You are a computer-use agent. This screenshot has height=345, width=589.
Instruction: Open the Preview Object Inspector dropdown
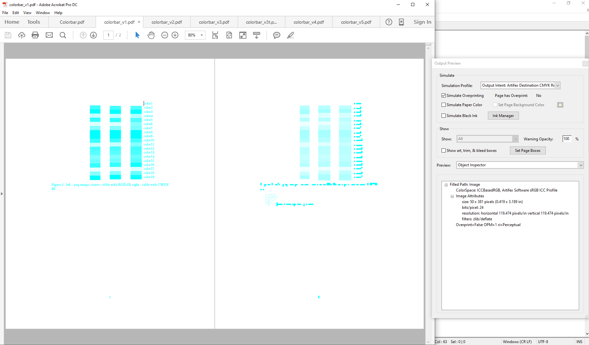(x=520, y=165)
